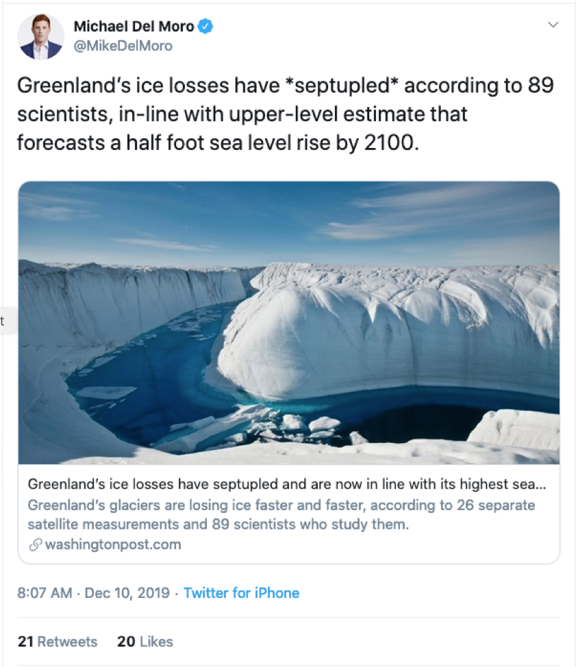Click the Dec 10, 2019 date
This screenshot has width=576, height=667.
tap(127, 592)
